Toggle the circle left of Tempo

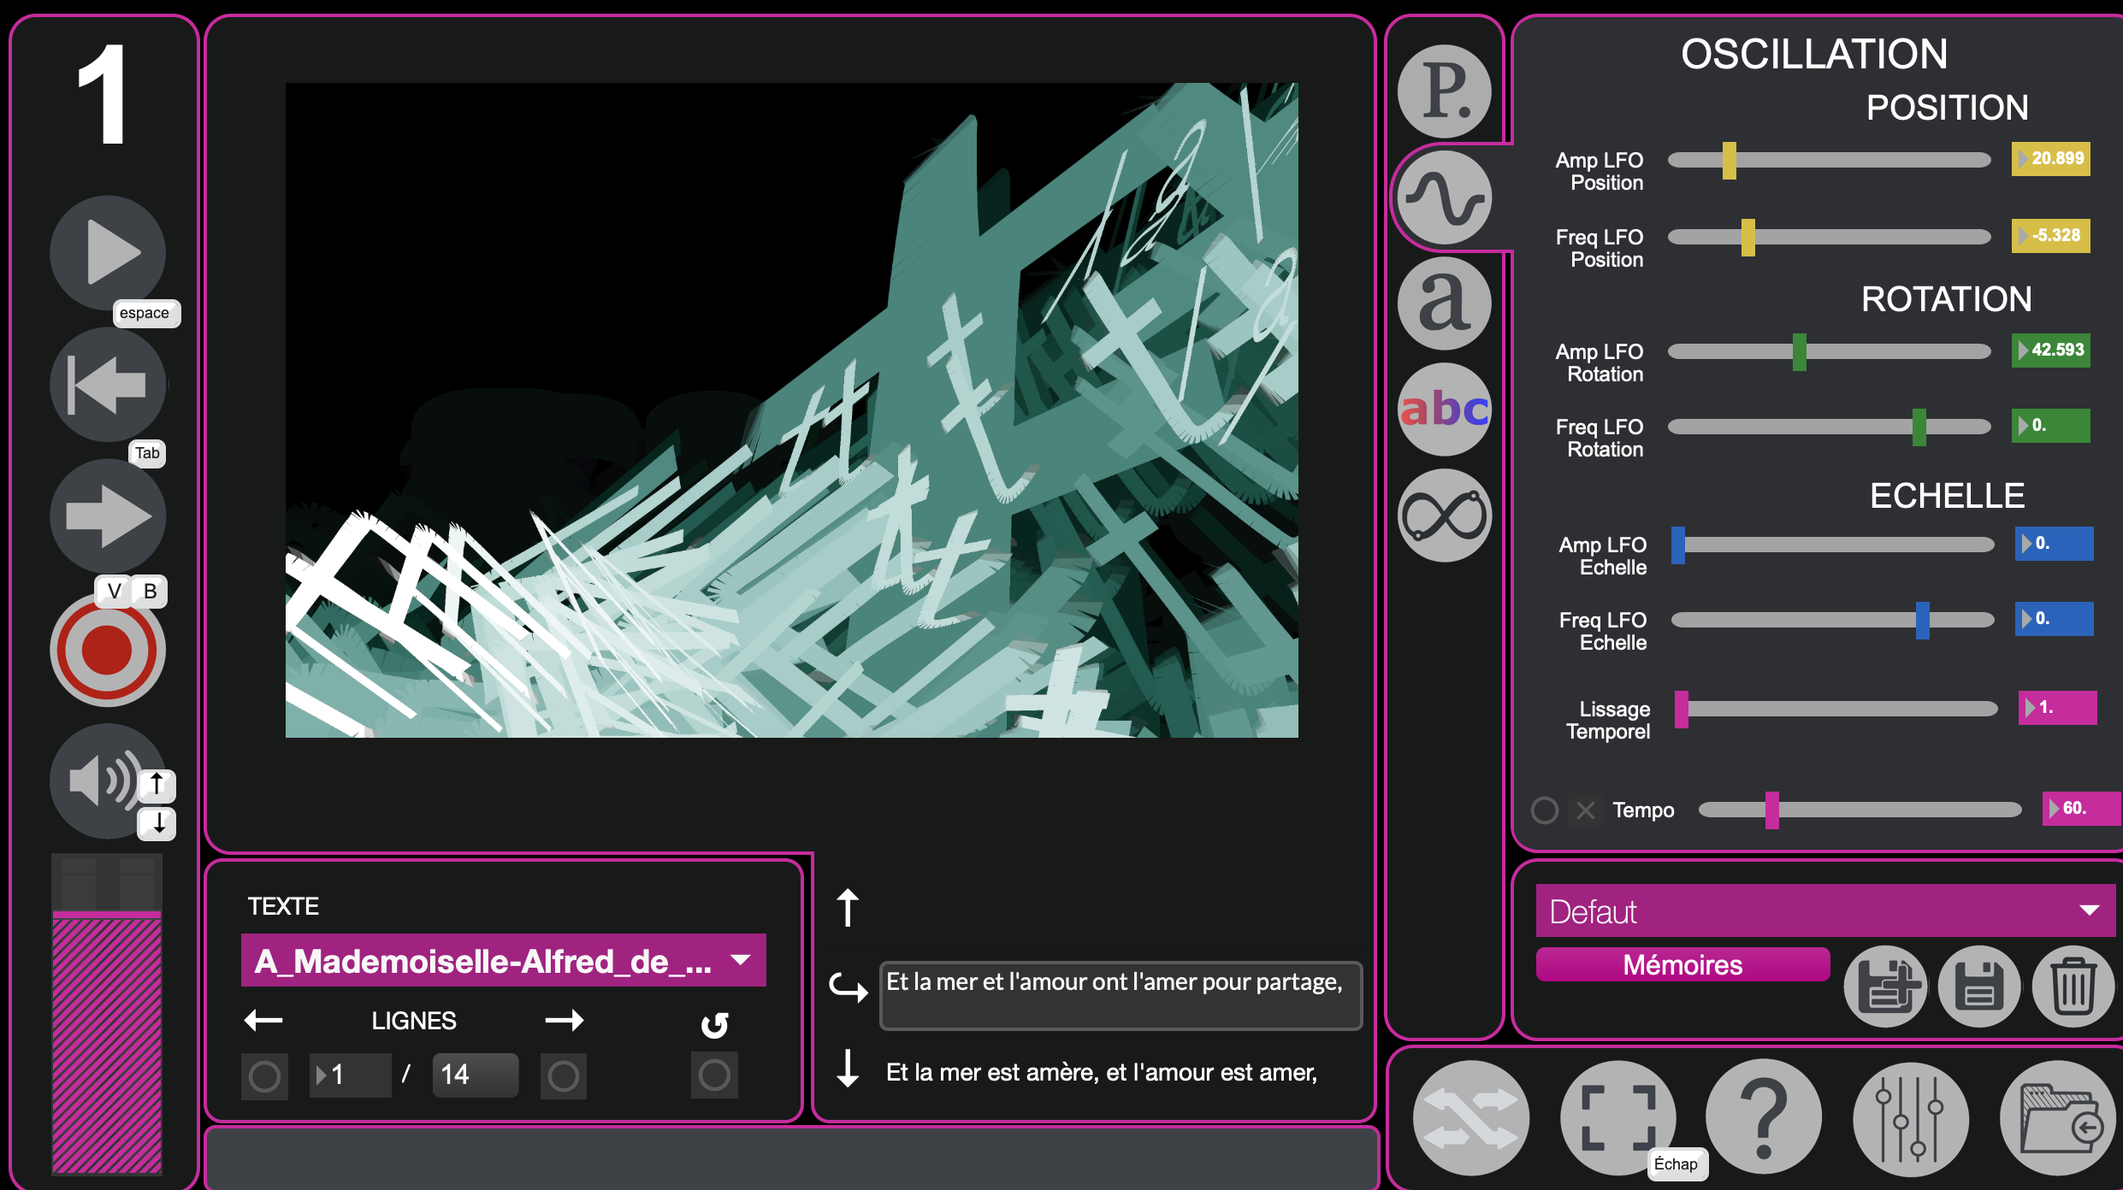(1544, 810)
